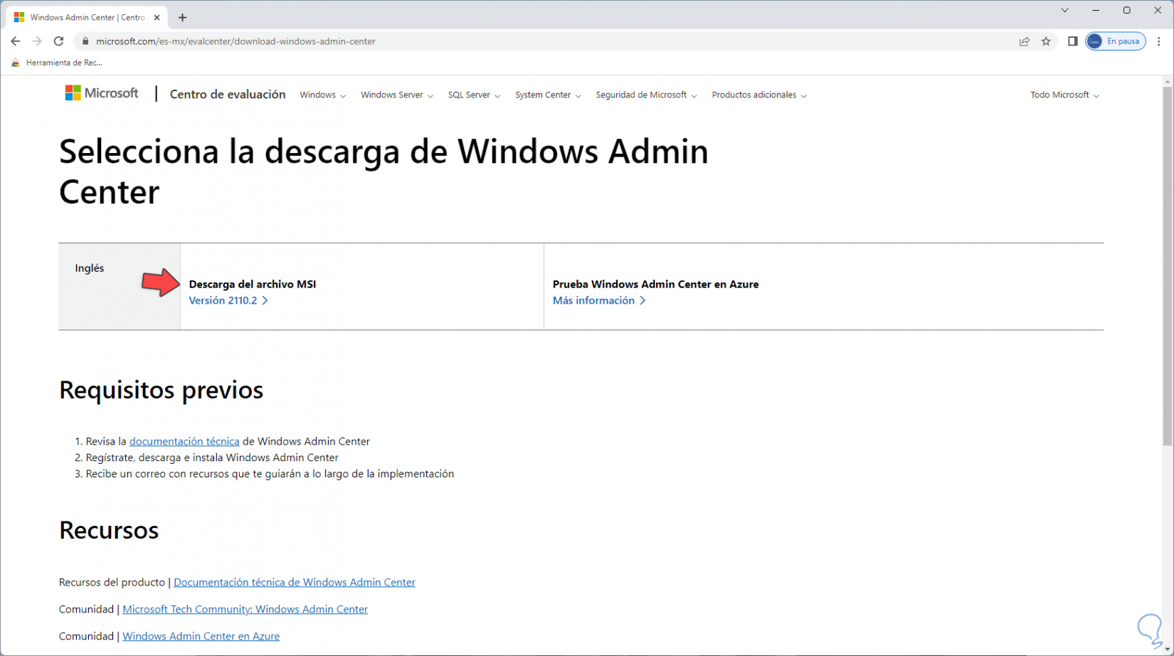This screenshot has width=1174, height=656.
Task: Open the tab search chevron
Action: point(1064,10)
